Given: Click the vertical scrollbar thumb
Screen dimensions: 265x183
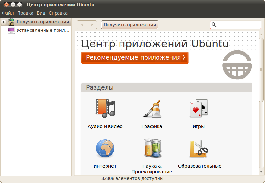Looking at the screenshot, I should (x=261, y=69).
